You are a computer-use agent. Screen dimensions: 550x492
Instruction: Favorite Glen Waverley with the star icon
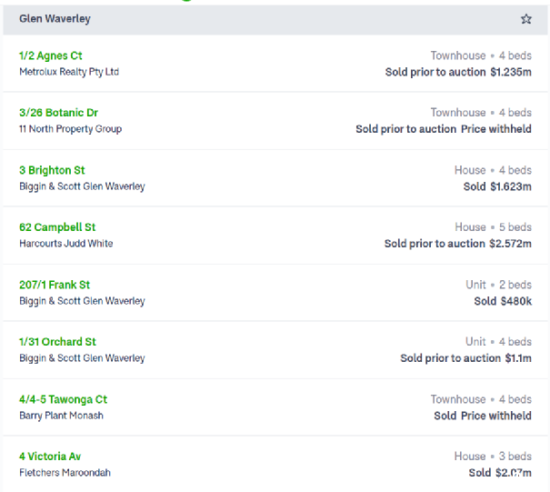525,19
